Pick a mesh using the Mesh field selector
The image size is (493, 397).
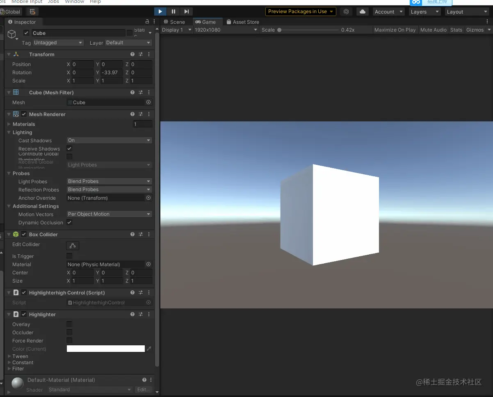tap(148, 103)
